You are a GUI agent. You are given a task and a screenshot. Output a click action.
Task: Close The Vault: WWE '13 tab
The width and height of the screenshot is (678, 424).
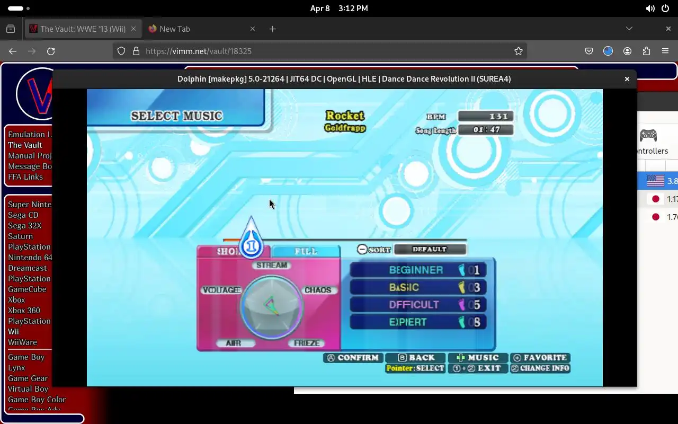pos(134,29)
